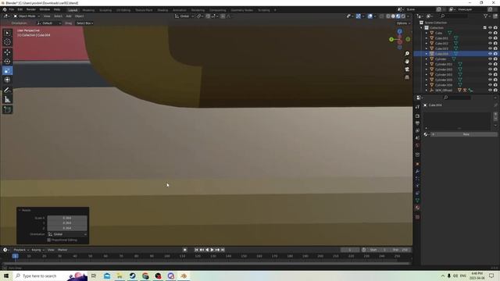Image resolution: width=500 pixels, height=281 pixels.
Task: Jump to the timeline end frame
Action: pos(223,250)
